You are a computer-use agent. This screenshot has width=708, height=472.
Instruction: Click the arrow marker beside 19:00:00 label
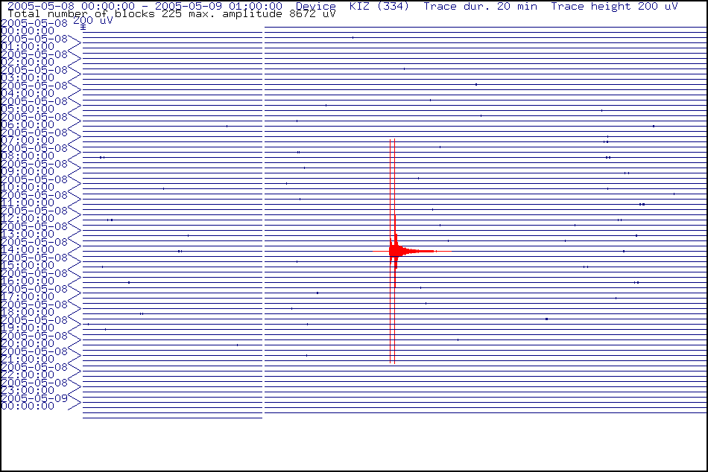pos(75,324)
